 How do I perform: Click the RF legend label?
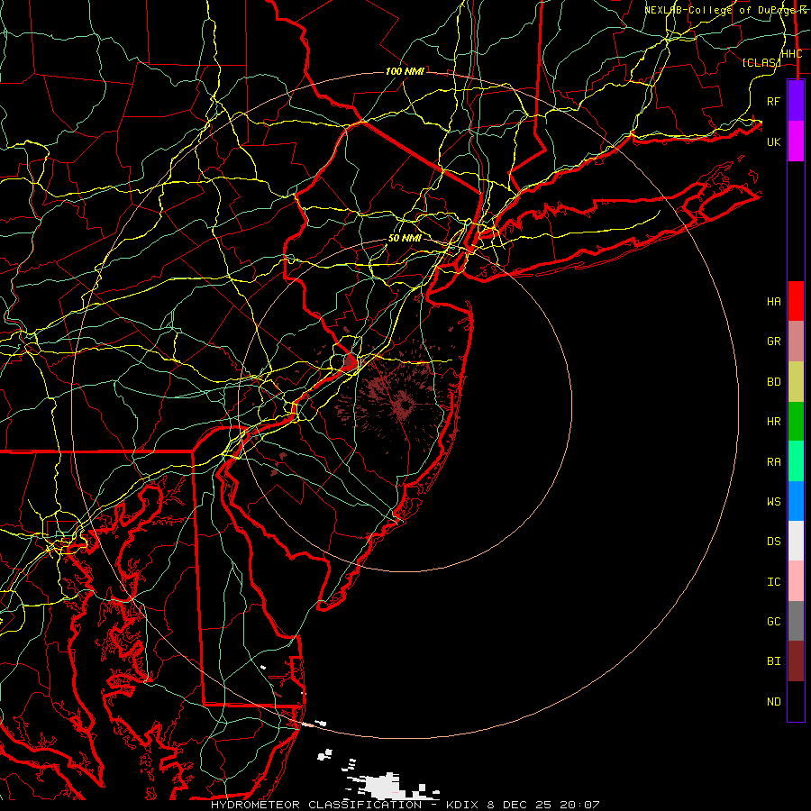[773, 101]
